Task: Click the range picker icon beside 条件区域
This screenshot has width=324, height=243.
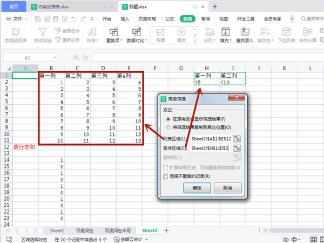Action: click(237, 148)
